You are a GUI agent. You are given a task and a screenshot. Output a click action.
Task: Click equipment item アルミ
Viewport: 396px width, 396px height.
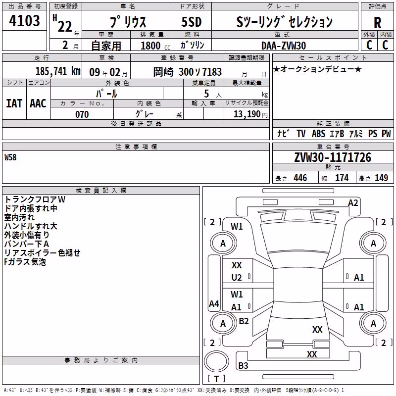click(x=356, y=134)
